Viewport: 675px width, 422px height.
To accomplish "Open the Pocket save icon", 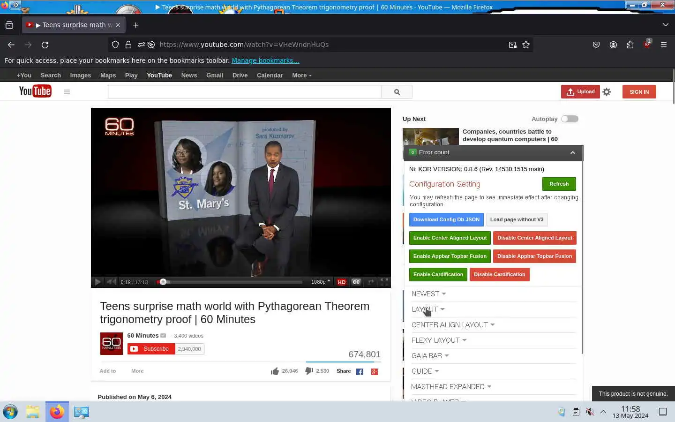I will [x=596, y=45].
